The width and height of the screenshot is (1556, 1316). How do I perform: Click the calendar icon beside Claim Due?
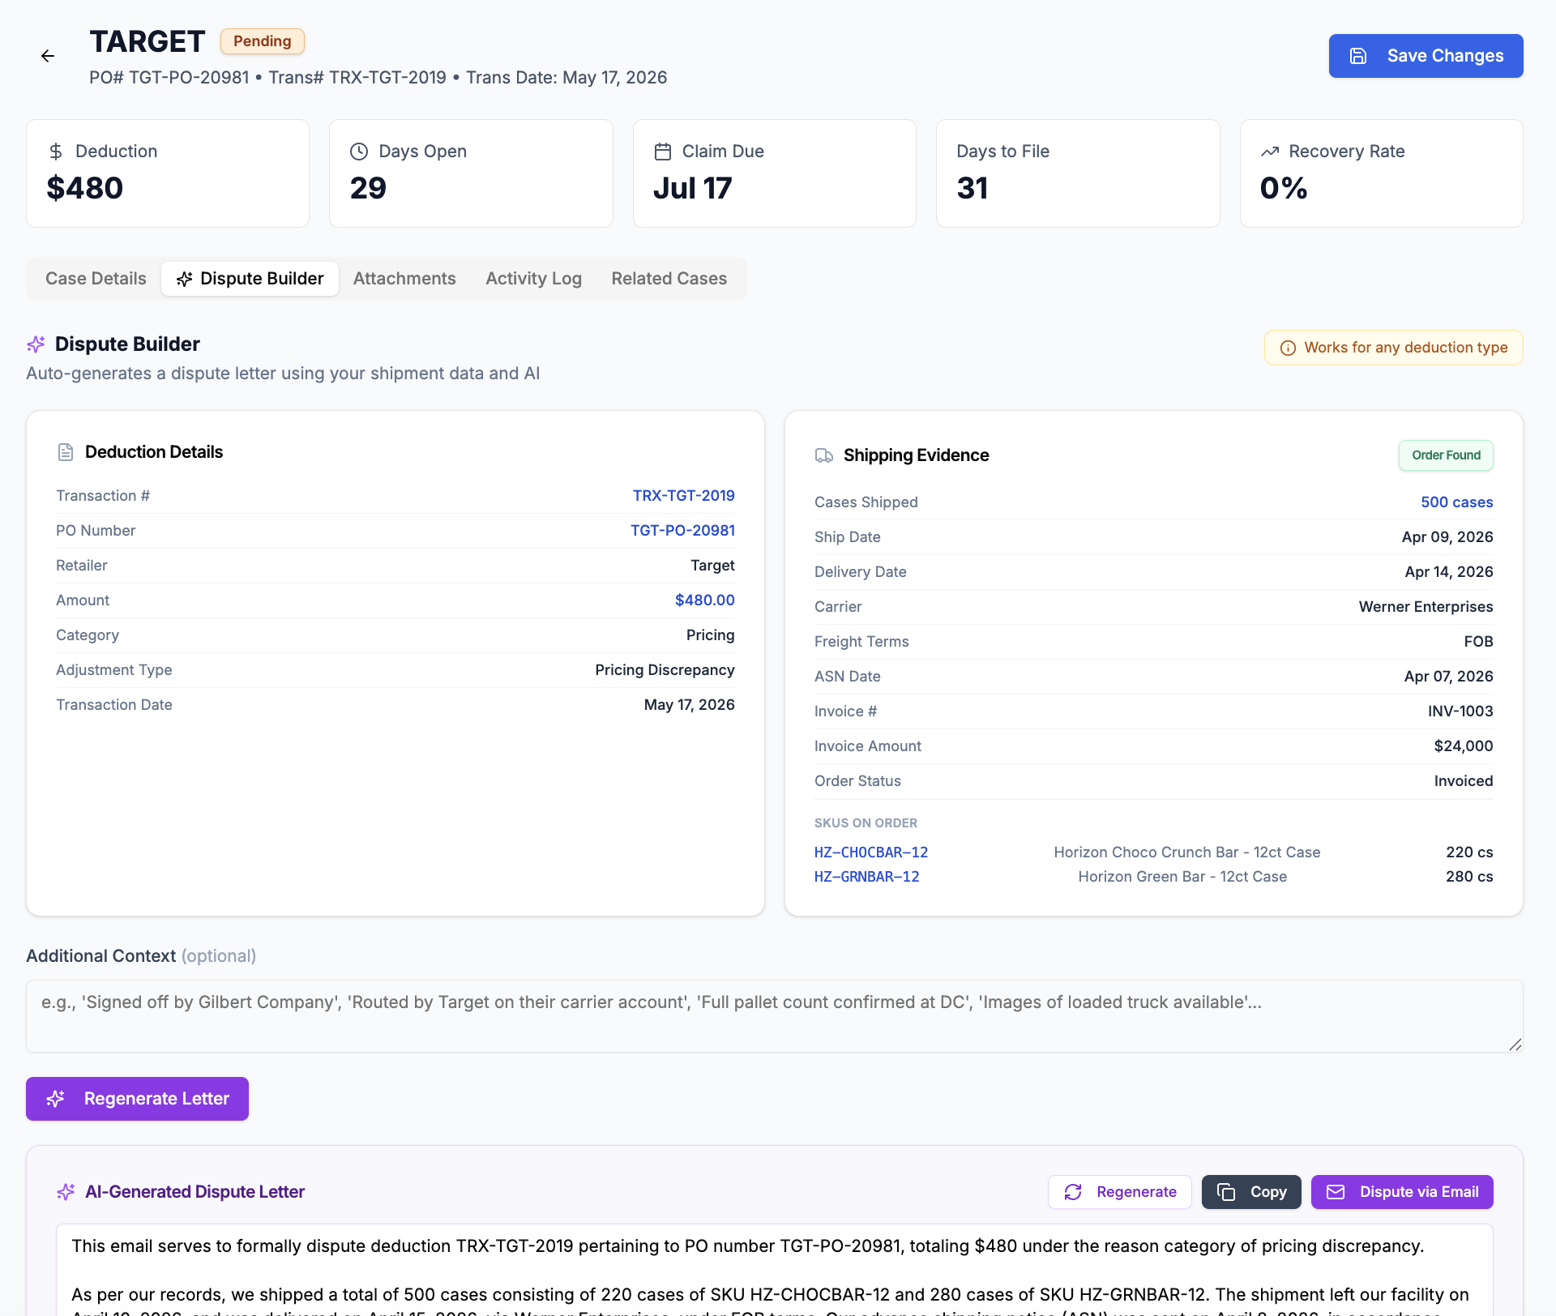(663, 152)
